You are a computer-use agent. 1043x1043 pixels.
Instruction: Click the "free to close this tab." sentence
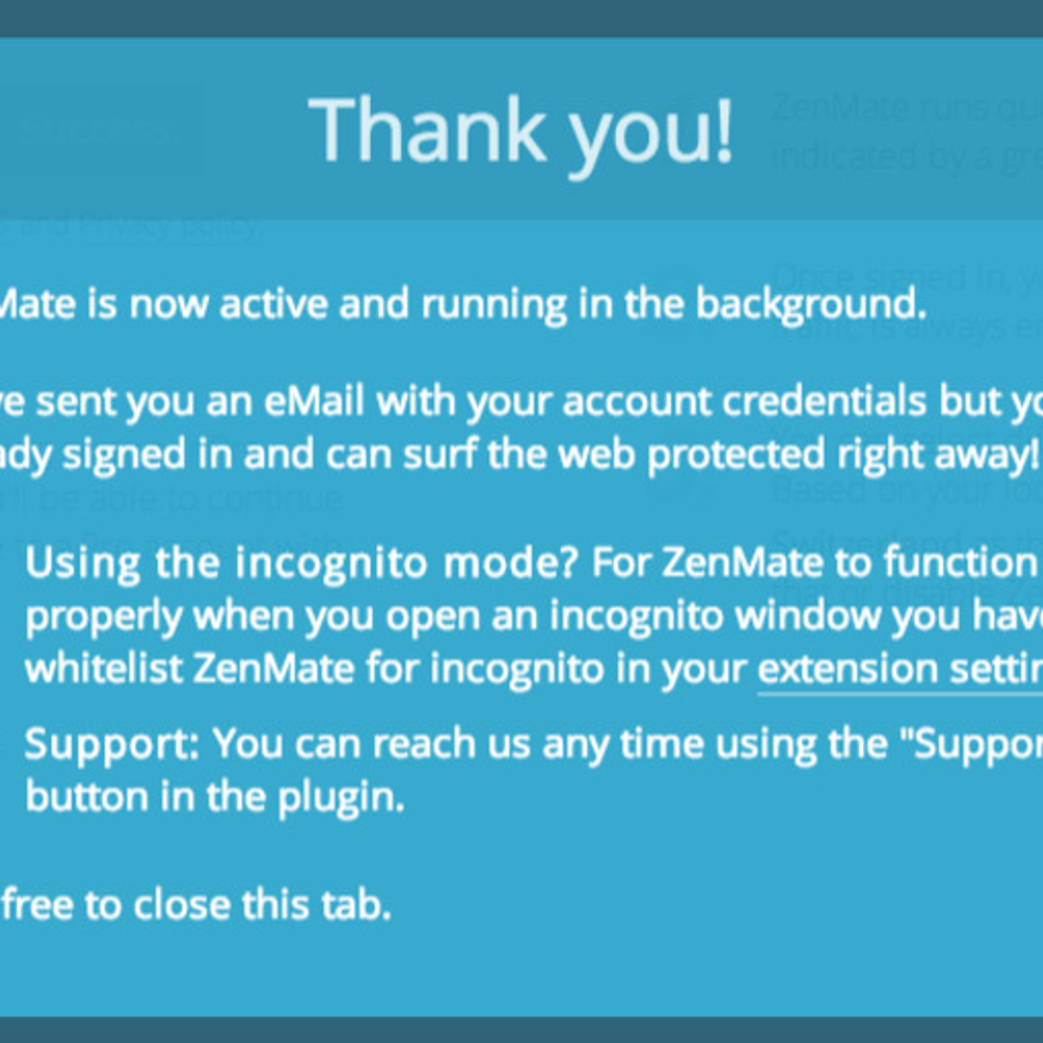196,905
